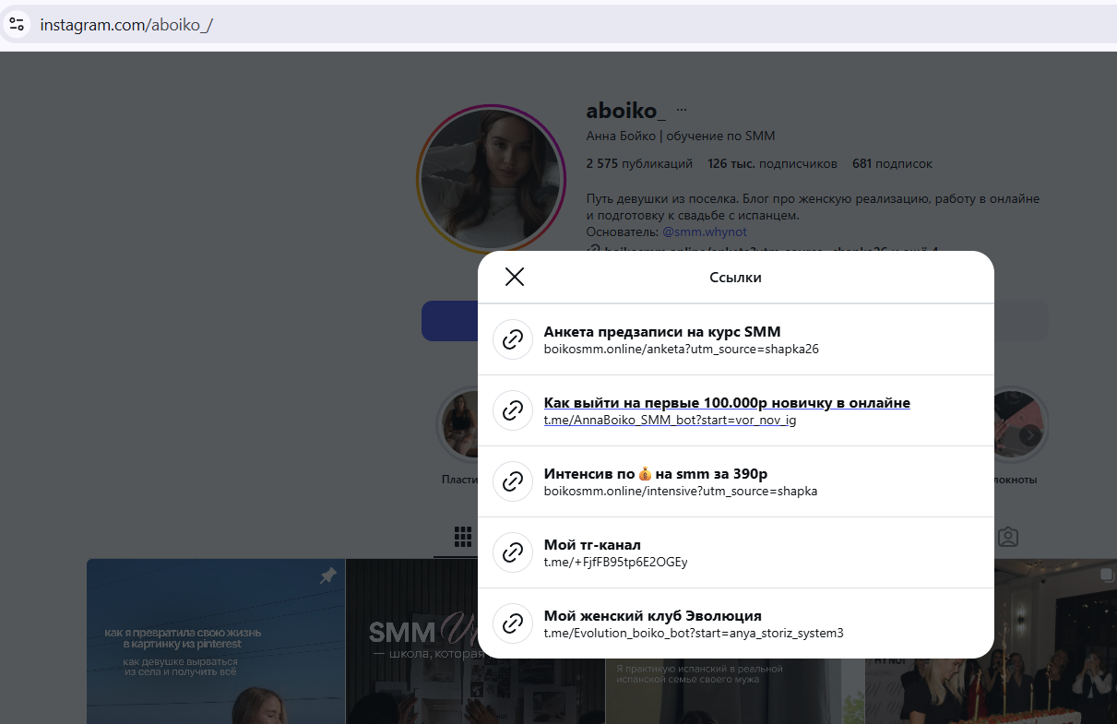1117x724 pixels.
Task: Open the profile photo story ring
Action: point(491,179)
